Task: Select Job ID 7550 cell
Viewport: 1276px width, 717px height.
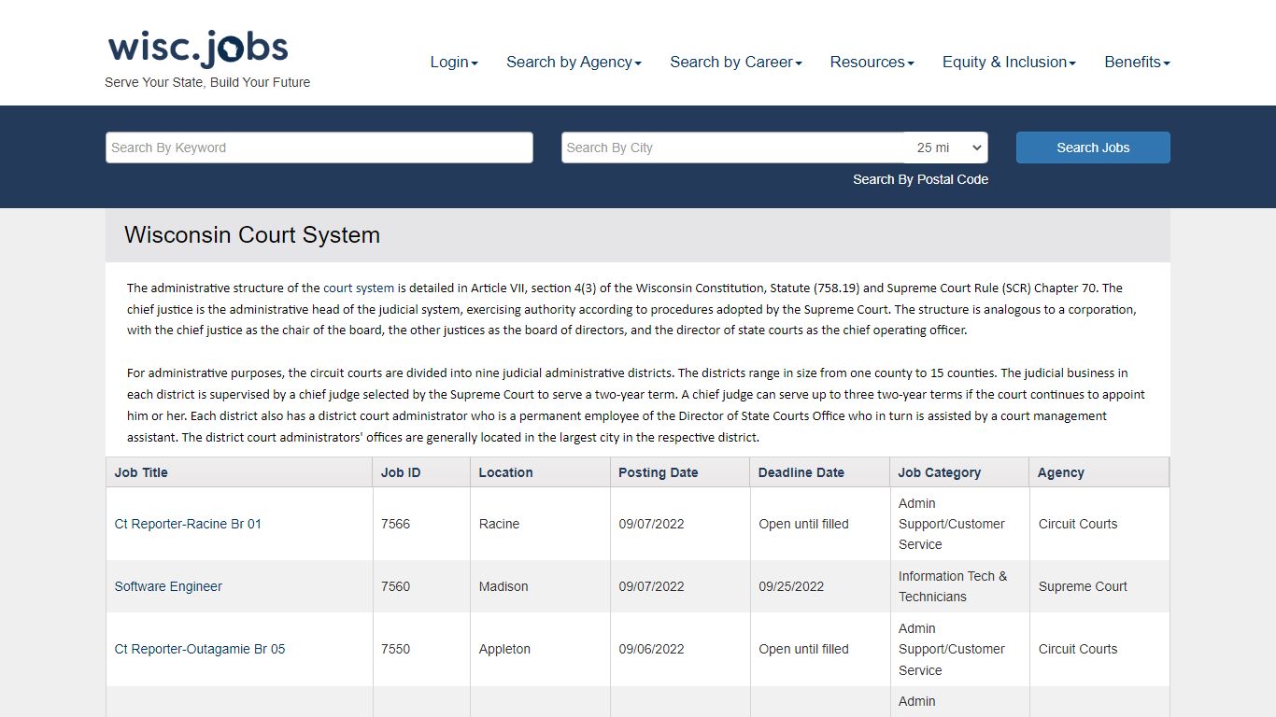Action: click(x=421, y=649)
